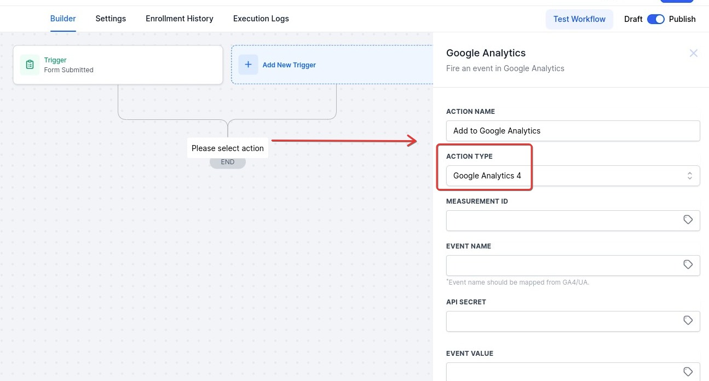Click the plus icon for Add New Trigger
Viewport: 709px width, 381px height.
point(248,65)
